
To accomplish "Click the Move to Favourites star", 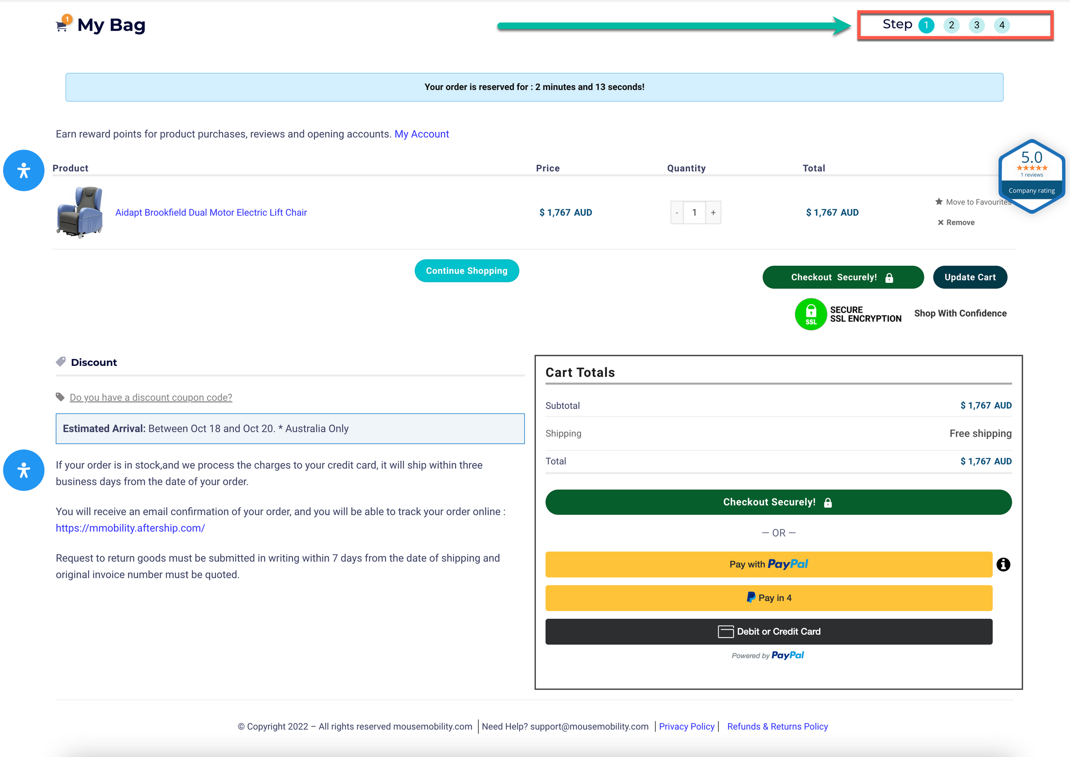I will pos(939,202).
